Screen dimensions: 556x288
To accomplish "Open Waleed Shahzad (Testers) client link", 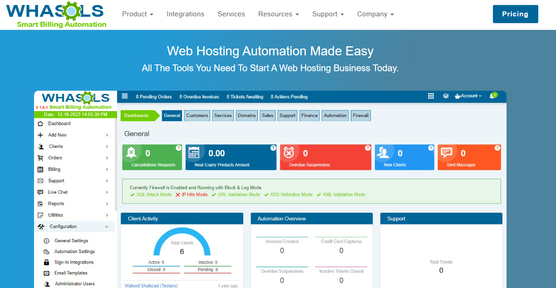I will click(x=151, y=286).
